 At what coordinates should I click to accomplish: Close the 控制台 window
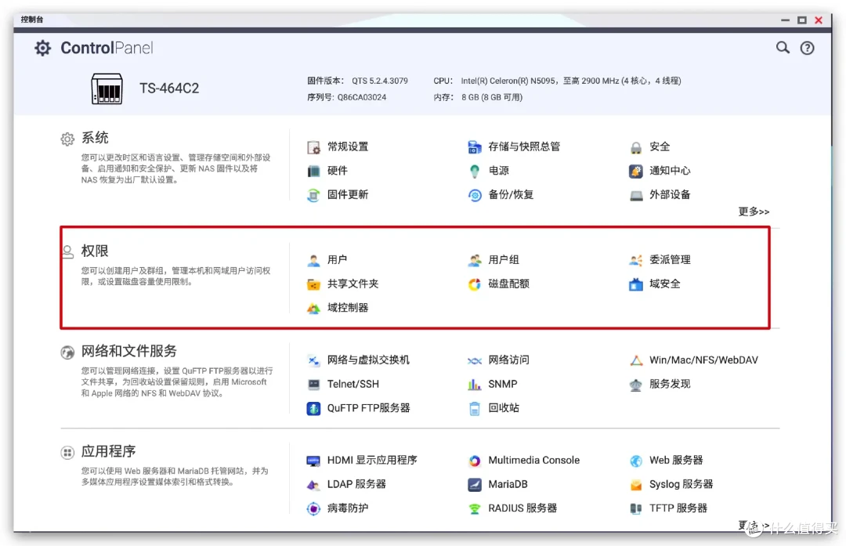click(x=819, y=20)
